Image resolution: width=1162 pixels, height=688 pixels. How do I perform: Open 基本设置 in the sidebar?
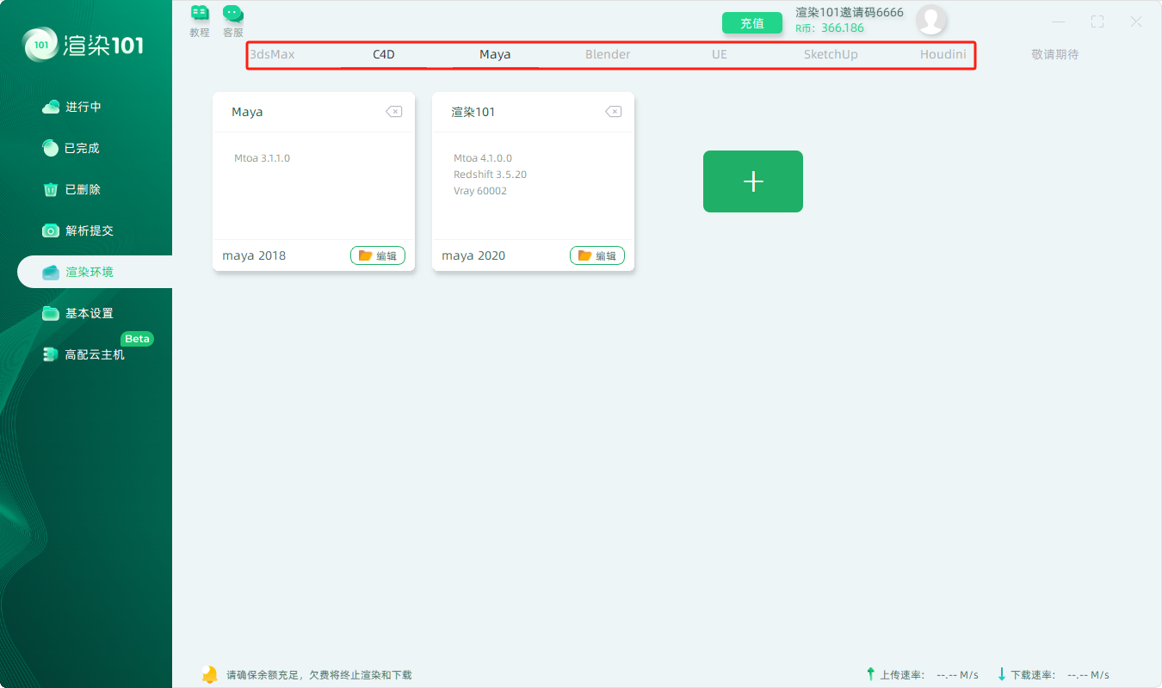(78, 313)
